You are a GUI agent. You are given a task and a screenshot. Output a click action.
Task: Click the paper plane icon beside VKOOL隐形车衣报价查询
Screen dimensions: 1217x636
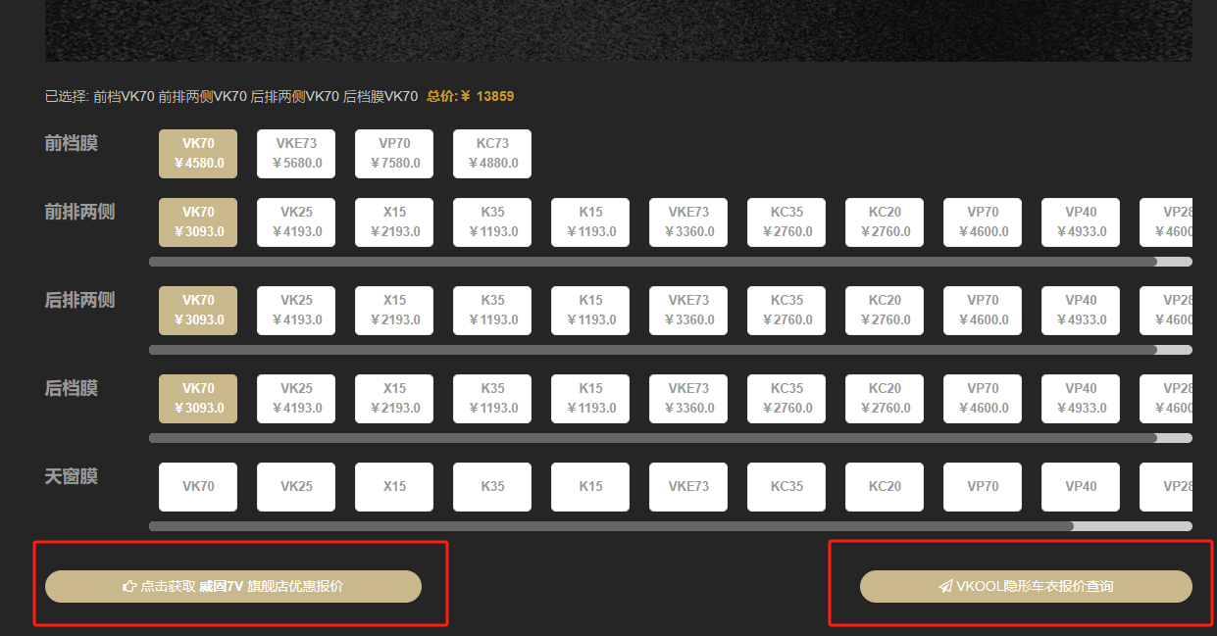945,587
